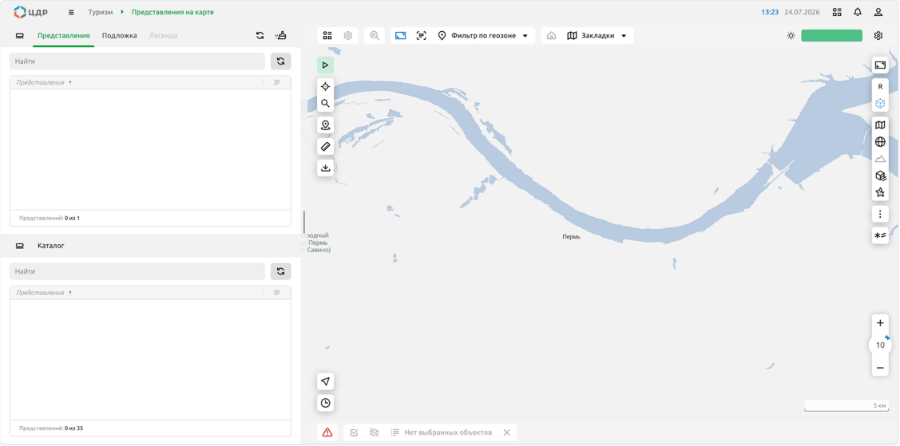Click the ЦДР logo
Viewport: 900px width, 446px height.
[30, 12]
